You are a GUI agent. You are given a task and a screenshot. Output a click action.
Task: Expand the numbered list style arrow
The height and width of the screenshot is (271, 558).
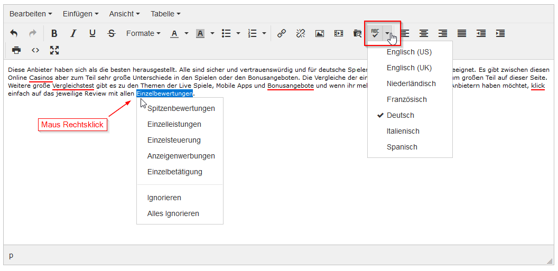pos(264,33)
